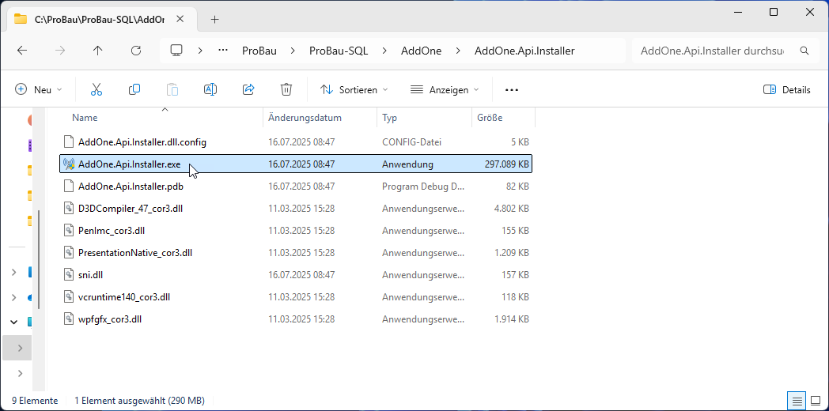Select file vcruntime140_cor3.dll
This screenshot has width=829, height=411.
[x=296, y=297]
